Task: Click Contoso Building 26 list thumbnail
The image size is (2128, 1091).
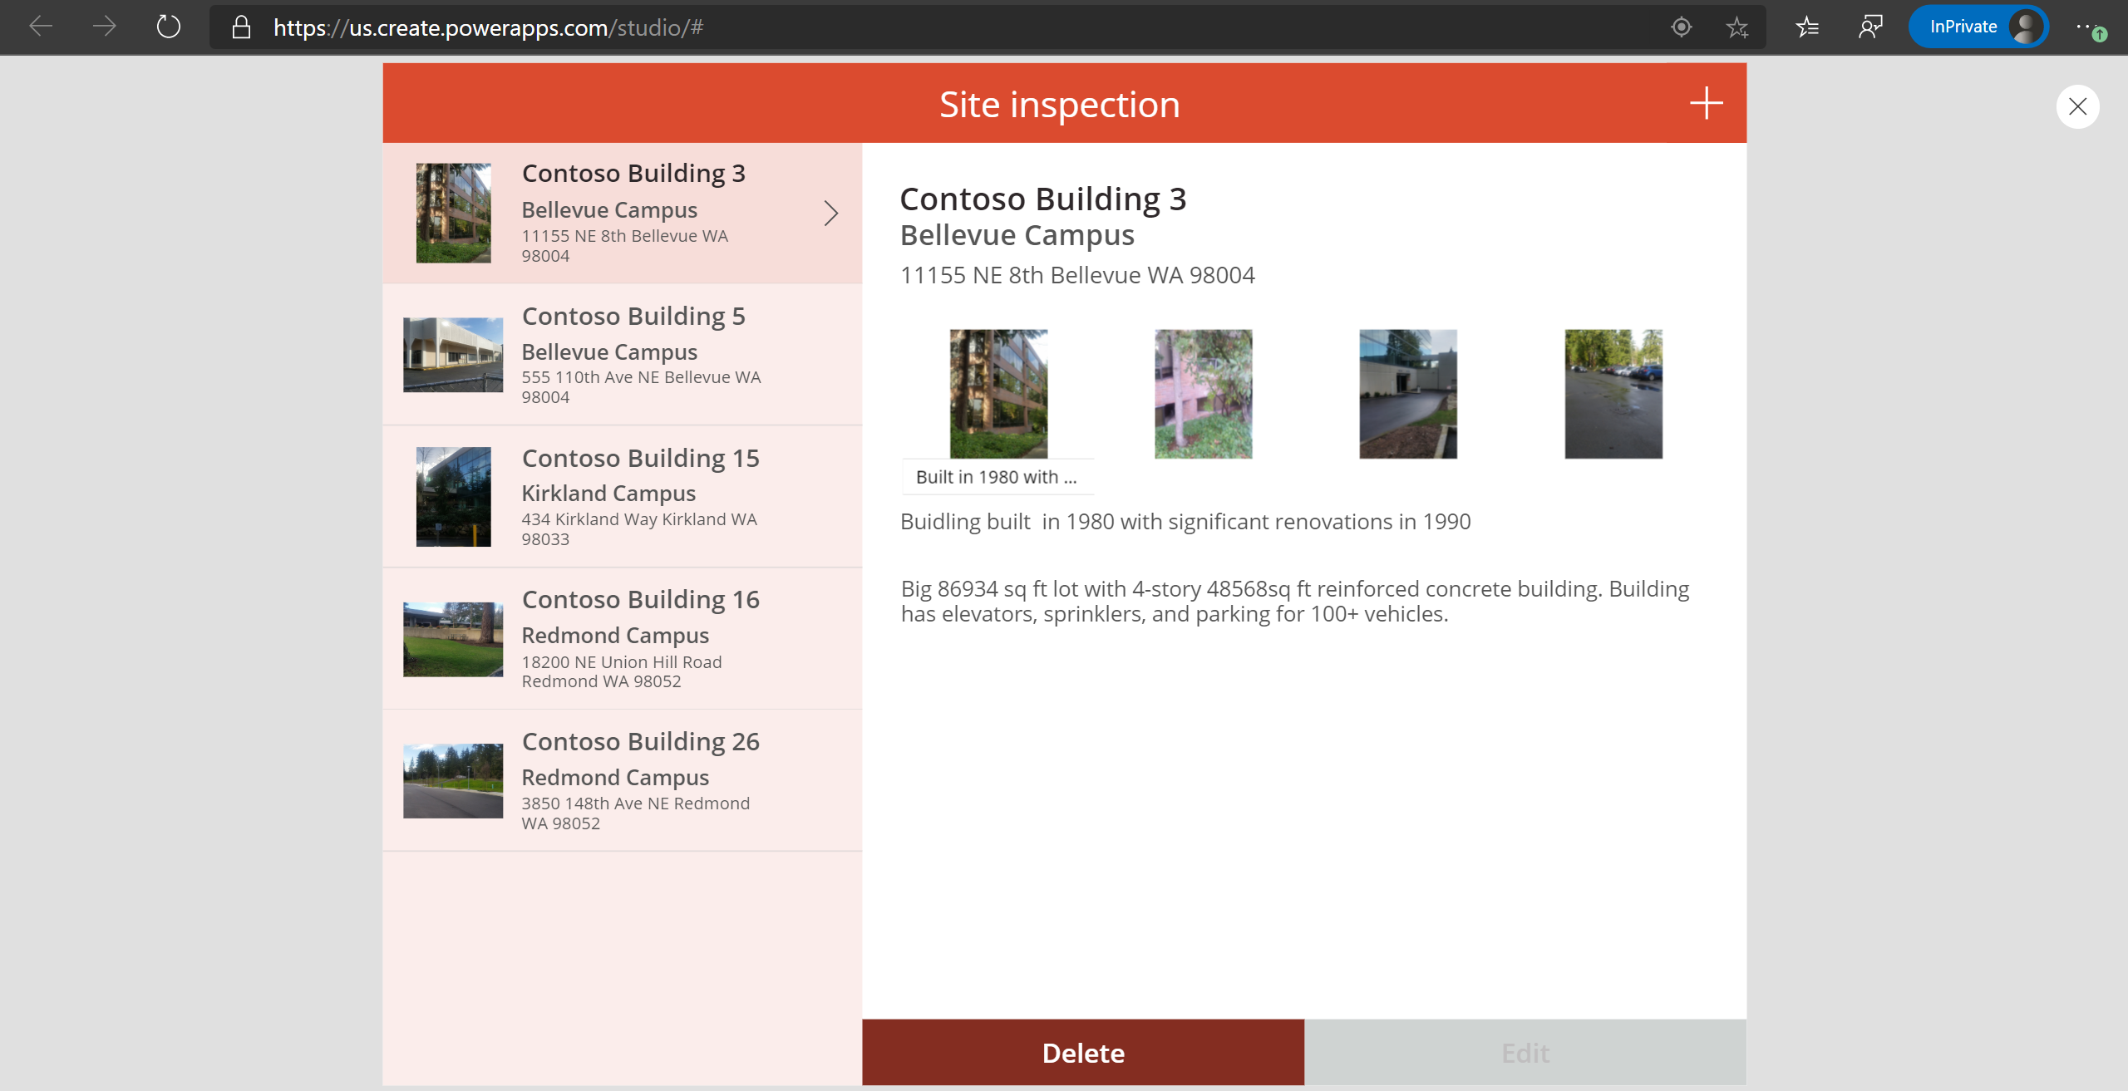Action: [453, 781]
